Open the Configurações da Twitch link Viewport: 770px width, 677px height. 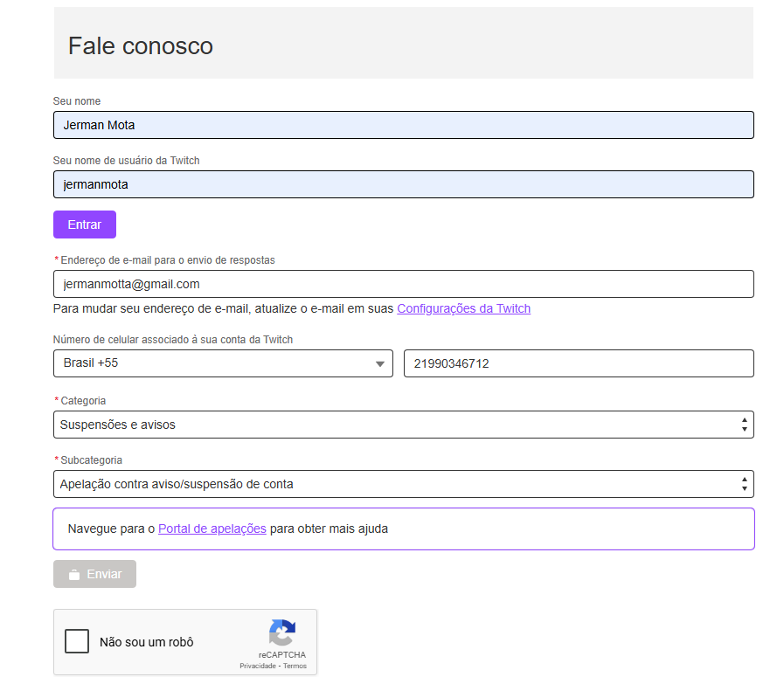463,308
